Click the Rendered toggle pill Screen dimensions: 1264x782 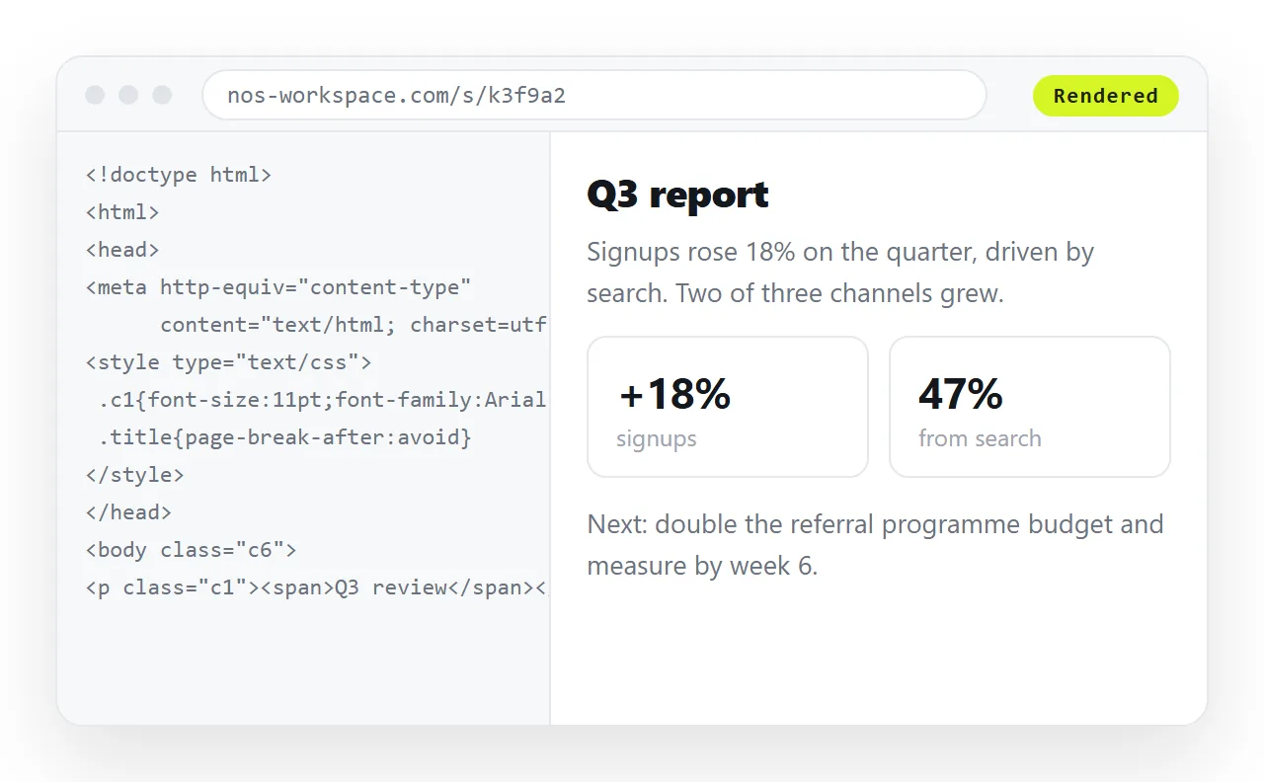pyautogui.click(x=1105, y=96)
